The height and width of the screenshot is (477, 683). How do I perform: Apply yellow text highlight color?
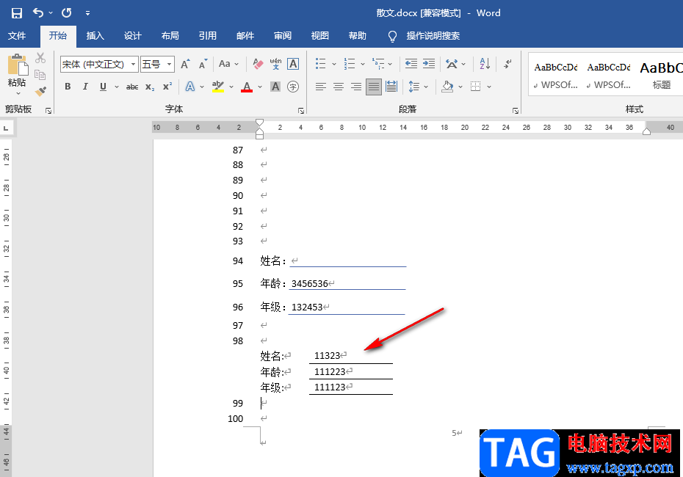click(218, 87)
